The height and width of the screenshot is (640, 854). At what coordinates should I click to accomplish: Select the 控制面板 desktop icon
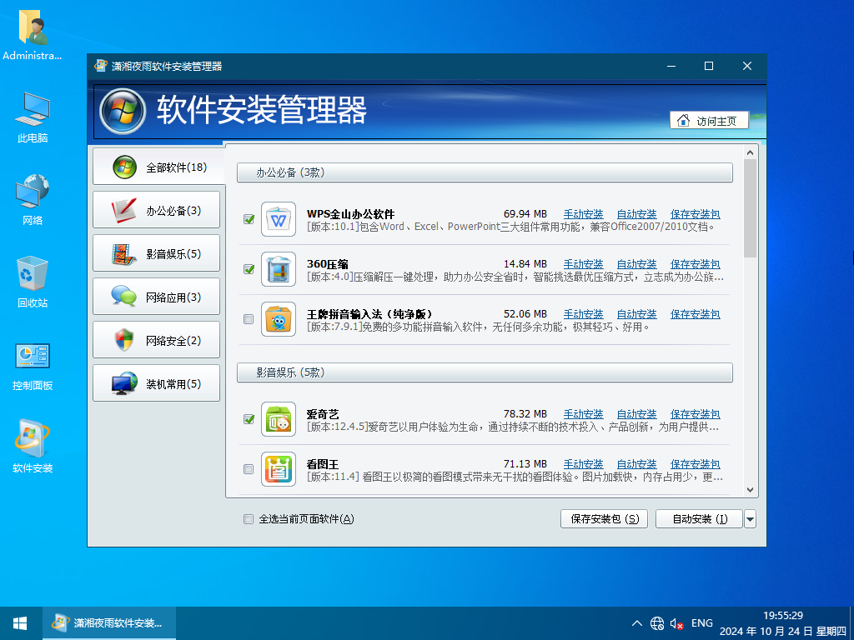tap(33, 365)
